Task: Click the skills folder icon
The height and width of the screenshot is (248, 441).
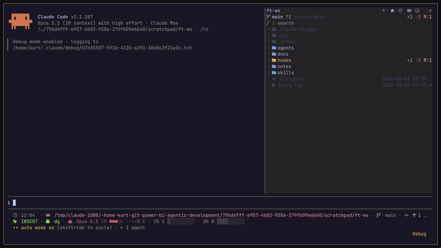Action: tap(274, 73)
